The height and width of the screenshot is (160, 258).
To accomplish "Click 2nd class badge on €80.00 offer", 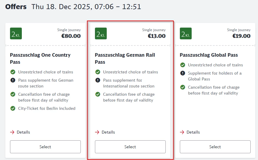I will [x=16, y=33].
